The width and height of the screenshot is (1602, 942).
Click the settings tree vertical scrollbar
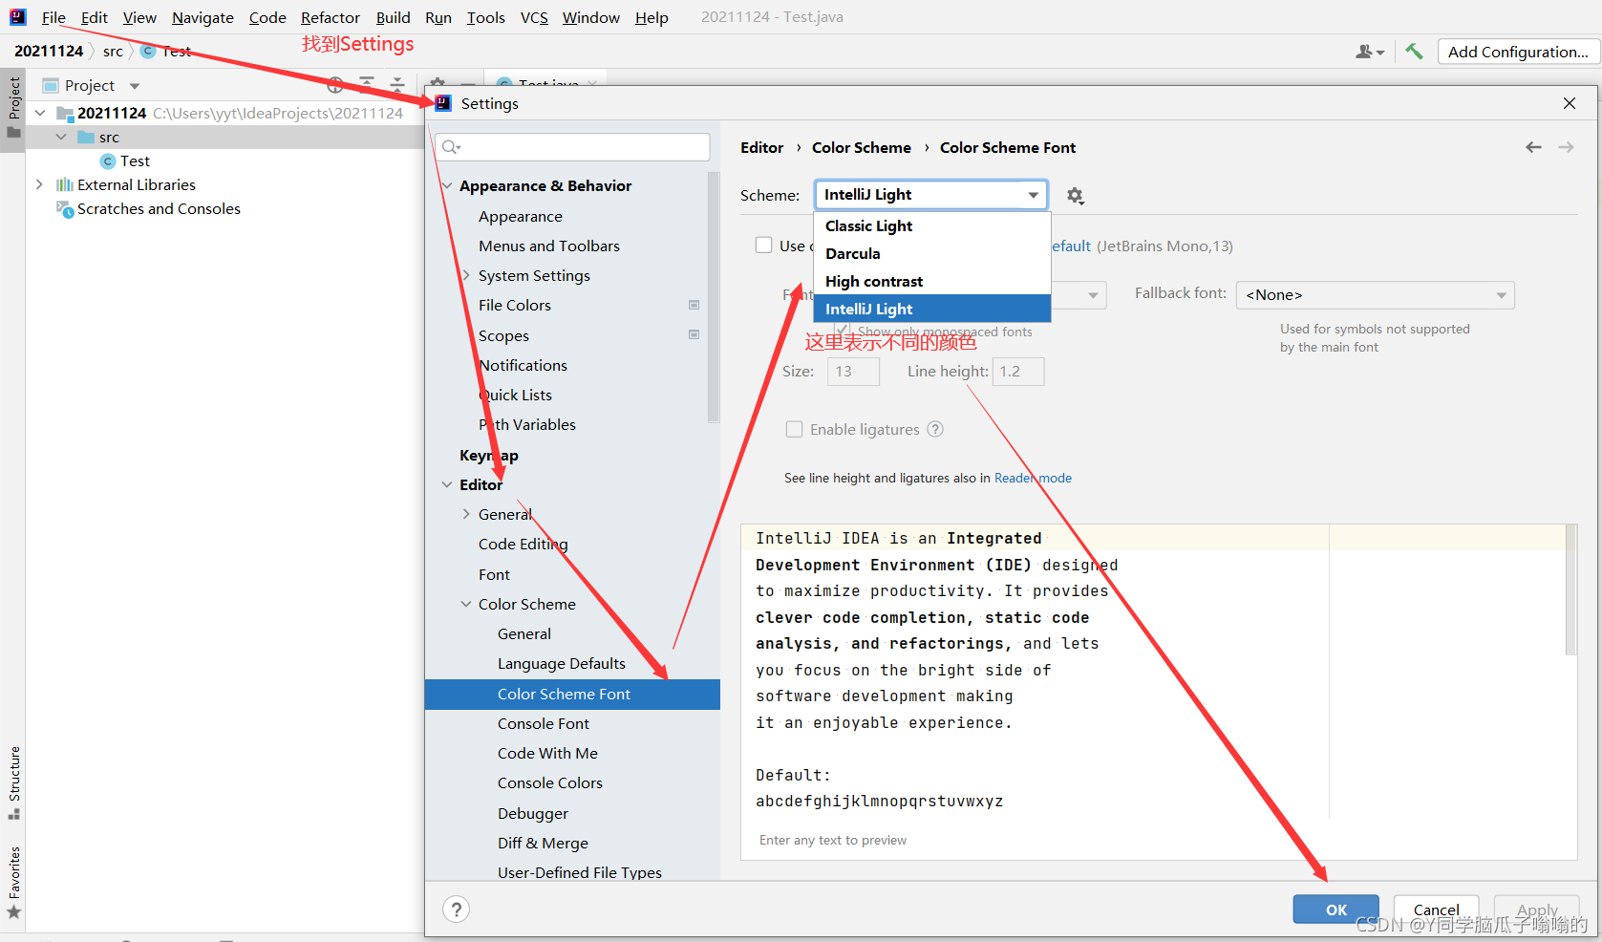coord(713,296)
